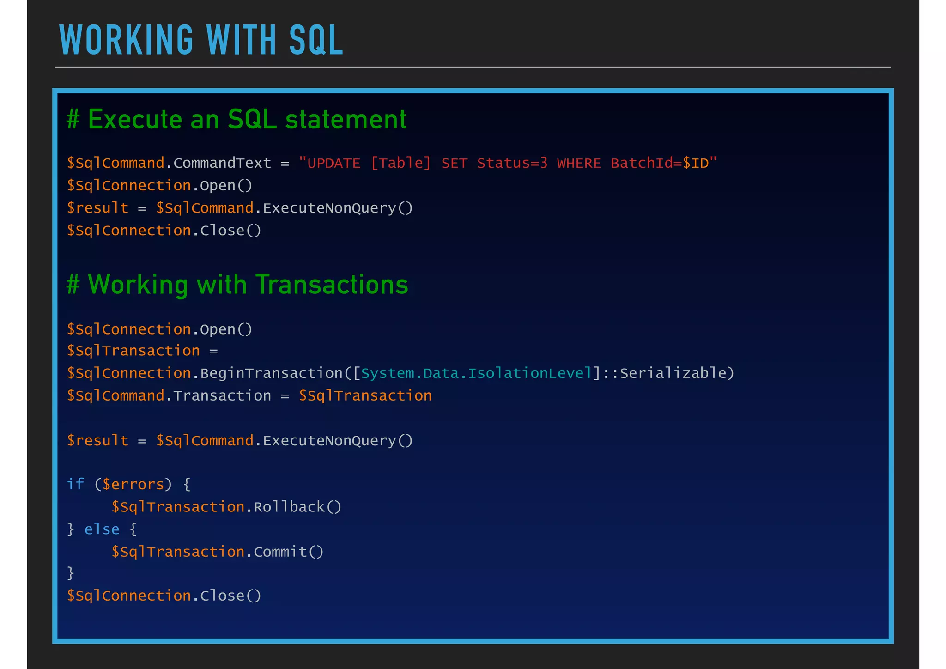Click the 'WORKING WITH SQL' slide title
This screenshot has width=946, height=669.
[x=201, y=40]
